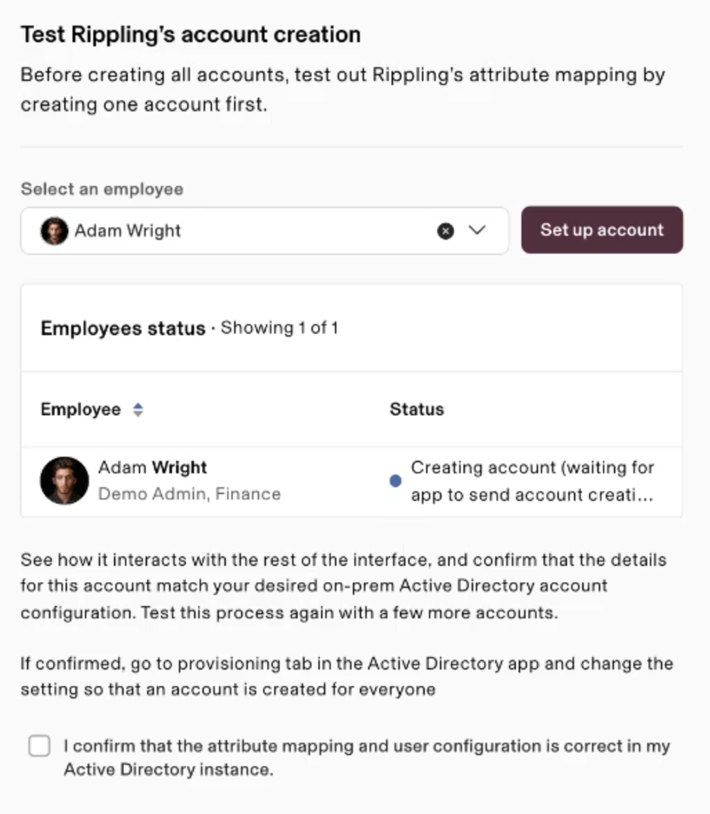Click Adam Wright's avatar in the table row
710x814 pixels.
coord(65,481)
